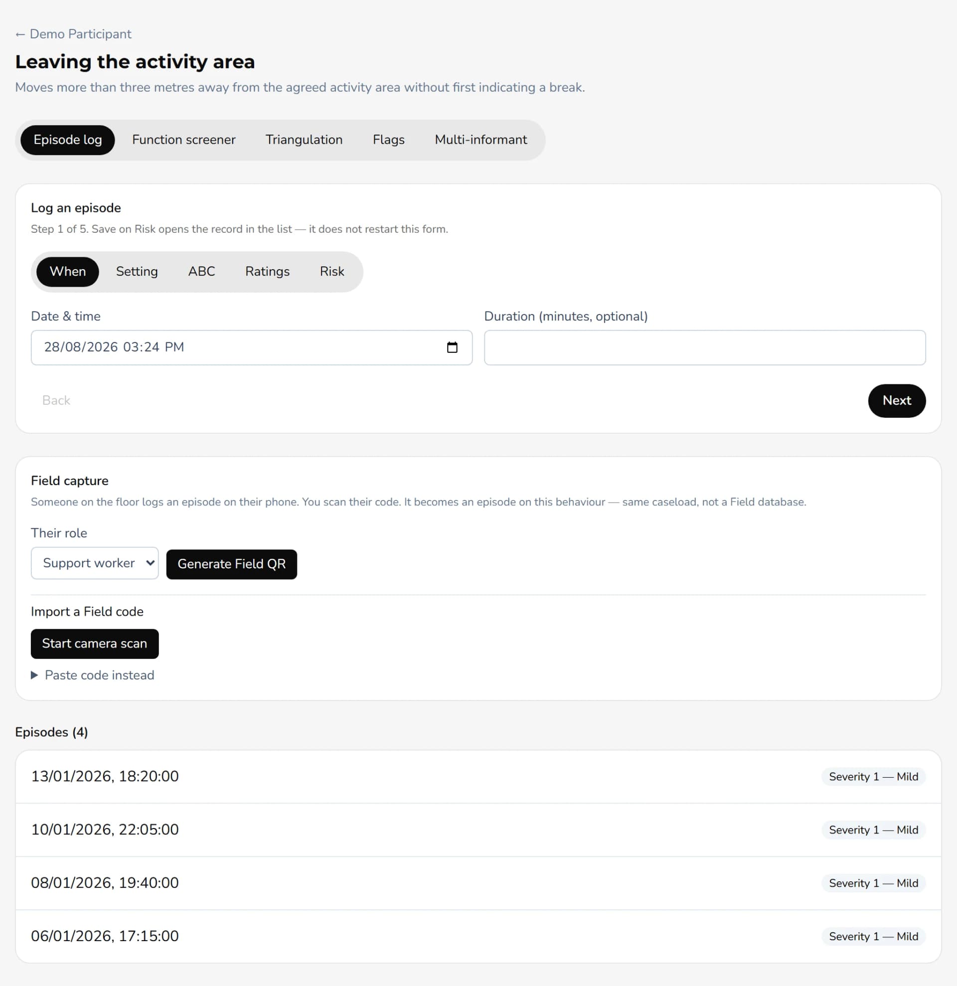Image resolution: width=957 pixels, height=986 pixels.
Task: Expand Paste code instead
Action: (x=93, y=675)
